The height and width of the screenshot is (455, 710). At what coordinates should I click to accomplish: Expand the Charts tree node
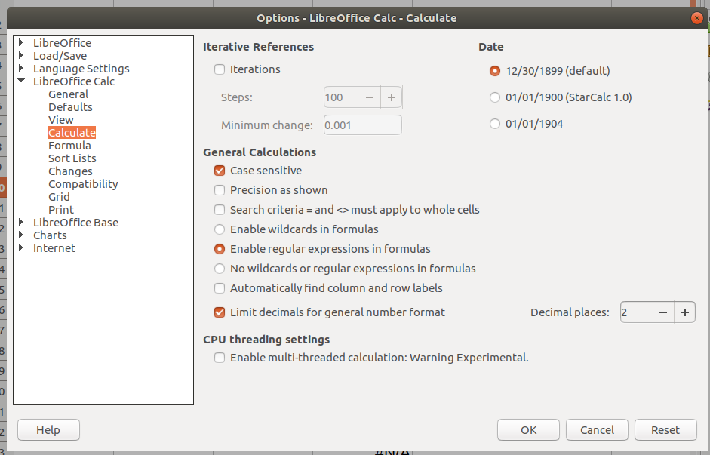pyautogui.click(x=21, y=235)
